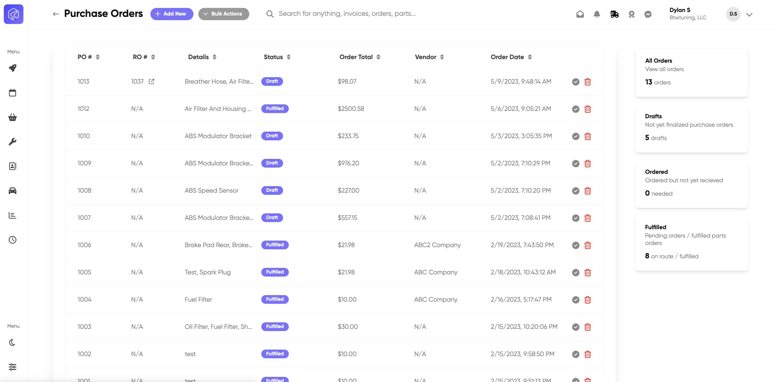777x382 pixels.
Task: Select the Fulfilled filter card
Action: 691,243
